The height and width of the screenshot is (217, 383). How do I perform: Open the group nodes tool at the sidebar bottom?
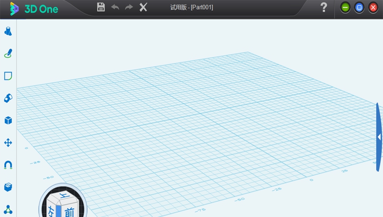(x=8, y=209)
